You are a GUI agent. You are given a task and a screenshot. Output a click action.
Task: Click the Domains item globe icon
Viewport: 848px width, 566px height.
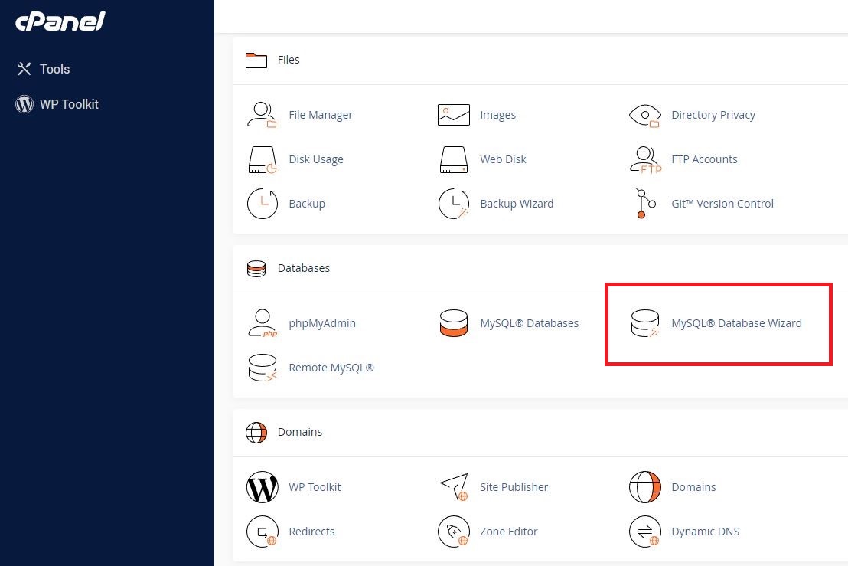click(645, 487)
